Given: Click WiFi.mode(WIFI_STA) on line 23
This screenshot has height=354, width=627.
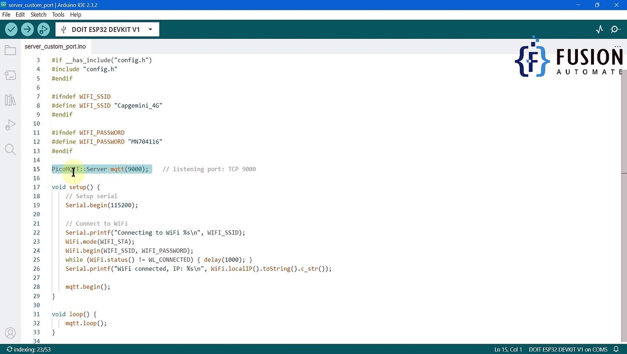Looking at the screenshot, I should click(x=100, y=242).
